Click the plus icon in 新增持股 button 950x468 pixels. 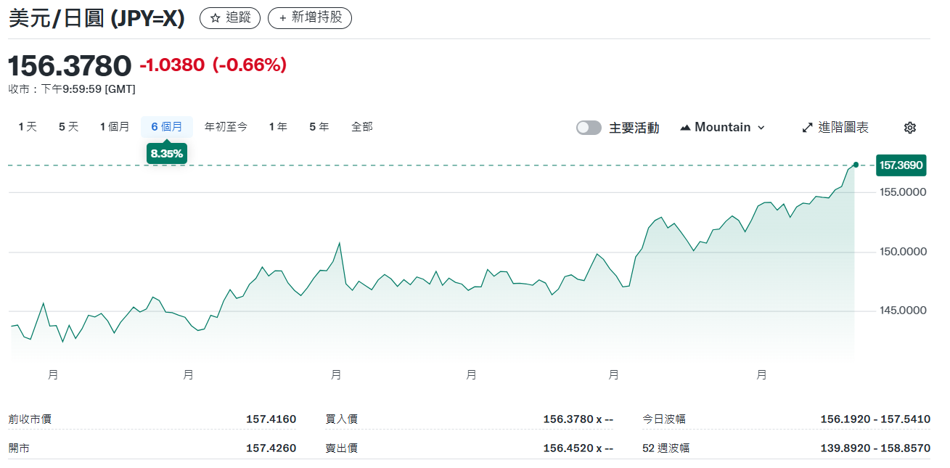coord(283,18)
